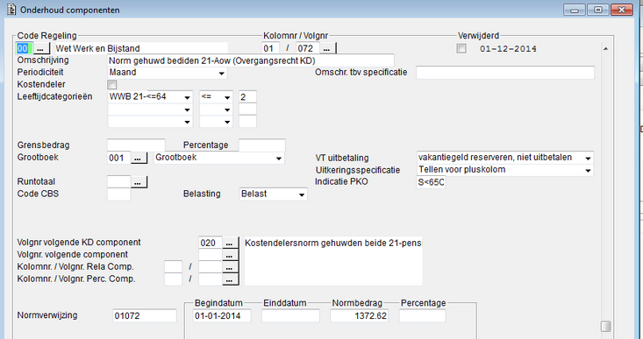Open Perc. Comp. lookup ellipsis button

coord(230,279)
